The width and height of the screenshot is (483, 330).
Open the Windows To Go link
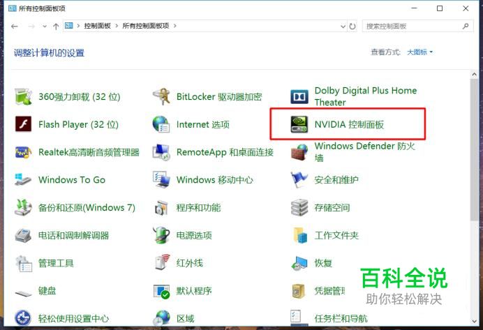pyautogui.click(x=72, y=180)
